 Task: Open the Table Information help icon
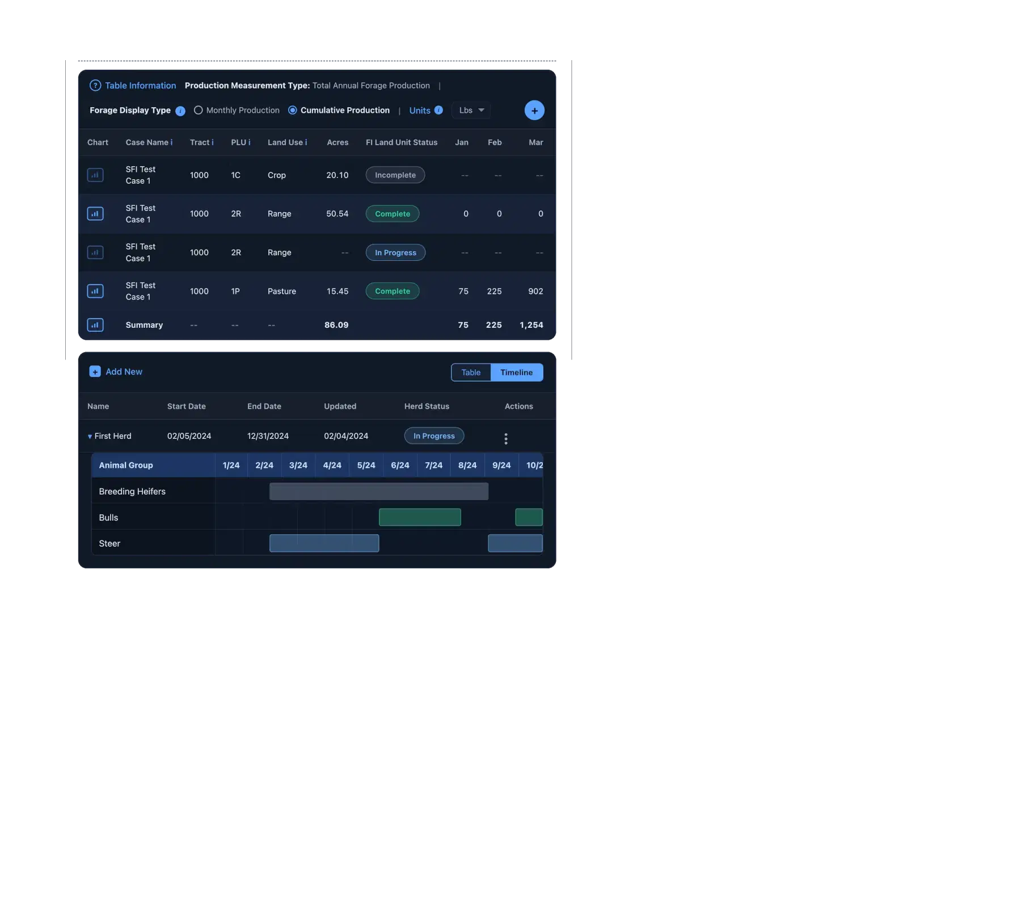[x=95, y=86]
